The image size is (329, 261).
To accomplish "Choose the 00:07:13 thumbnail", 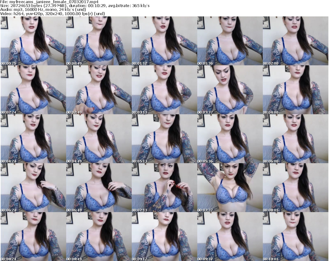I will pos(164,188).
